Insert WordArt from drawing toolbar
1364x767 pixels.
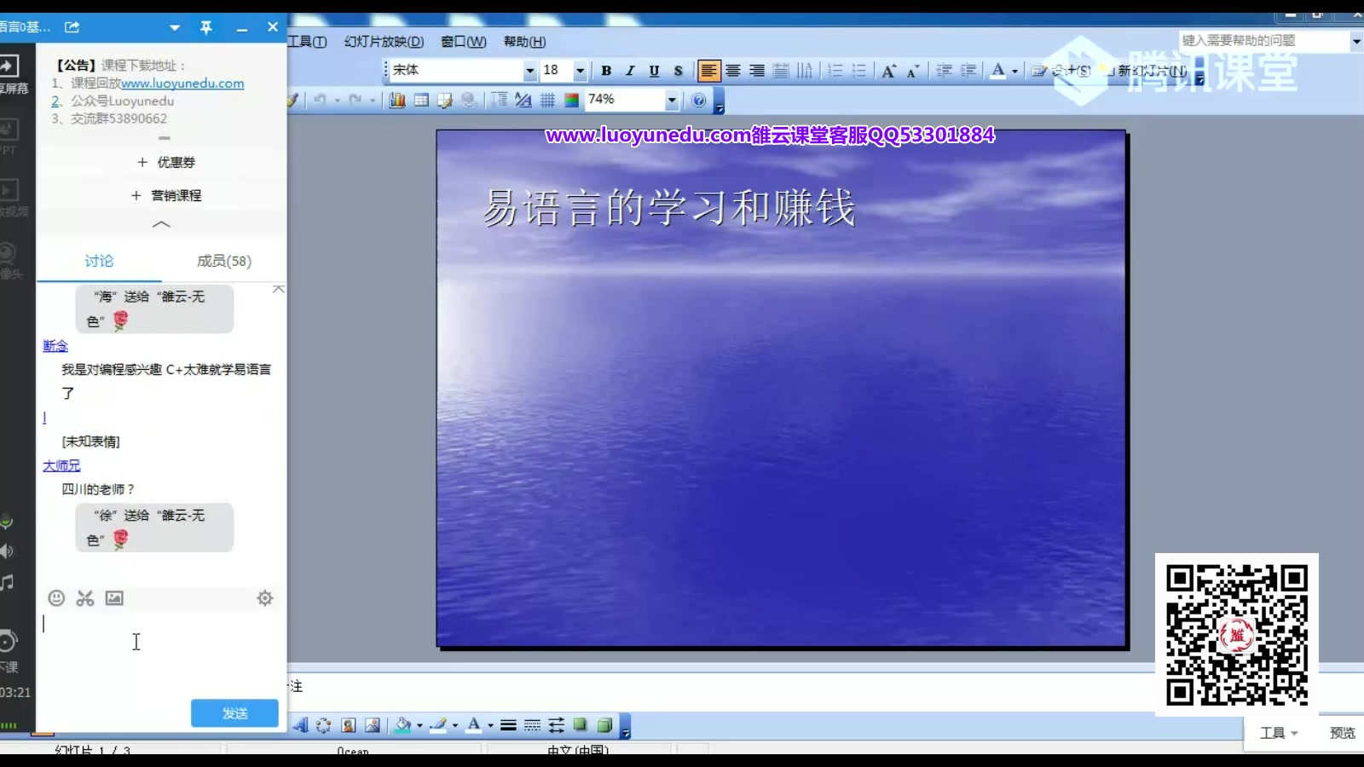click(301, 725)
